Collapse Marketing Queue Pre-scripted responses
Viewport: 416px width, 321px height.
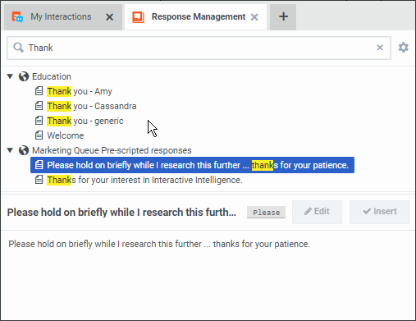(x=10, y=150)
